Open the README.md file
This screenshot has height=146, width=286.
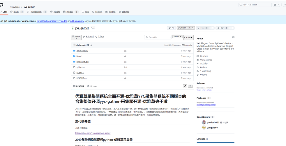(82, 78)
